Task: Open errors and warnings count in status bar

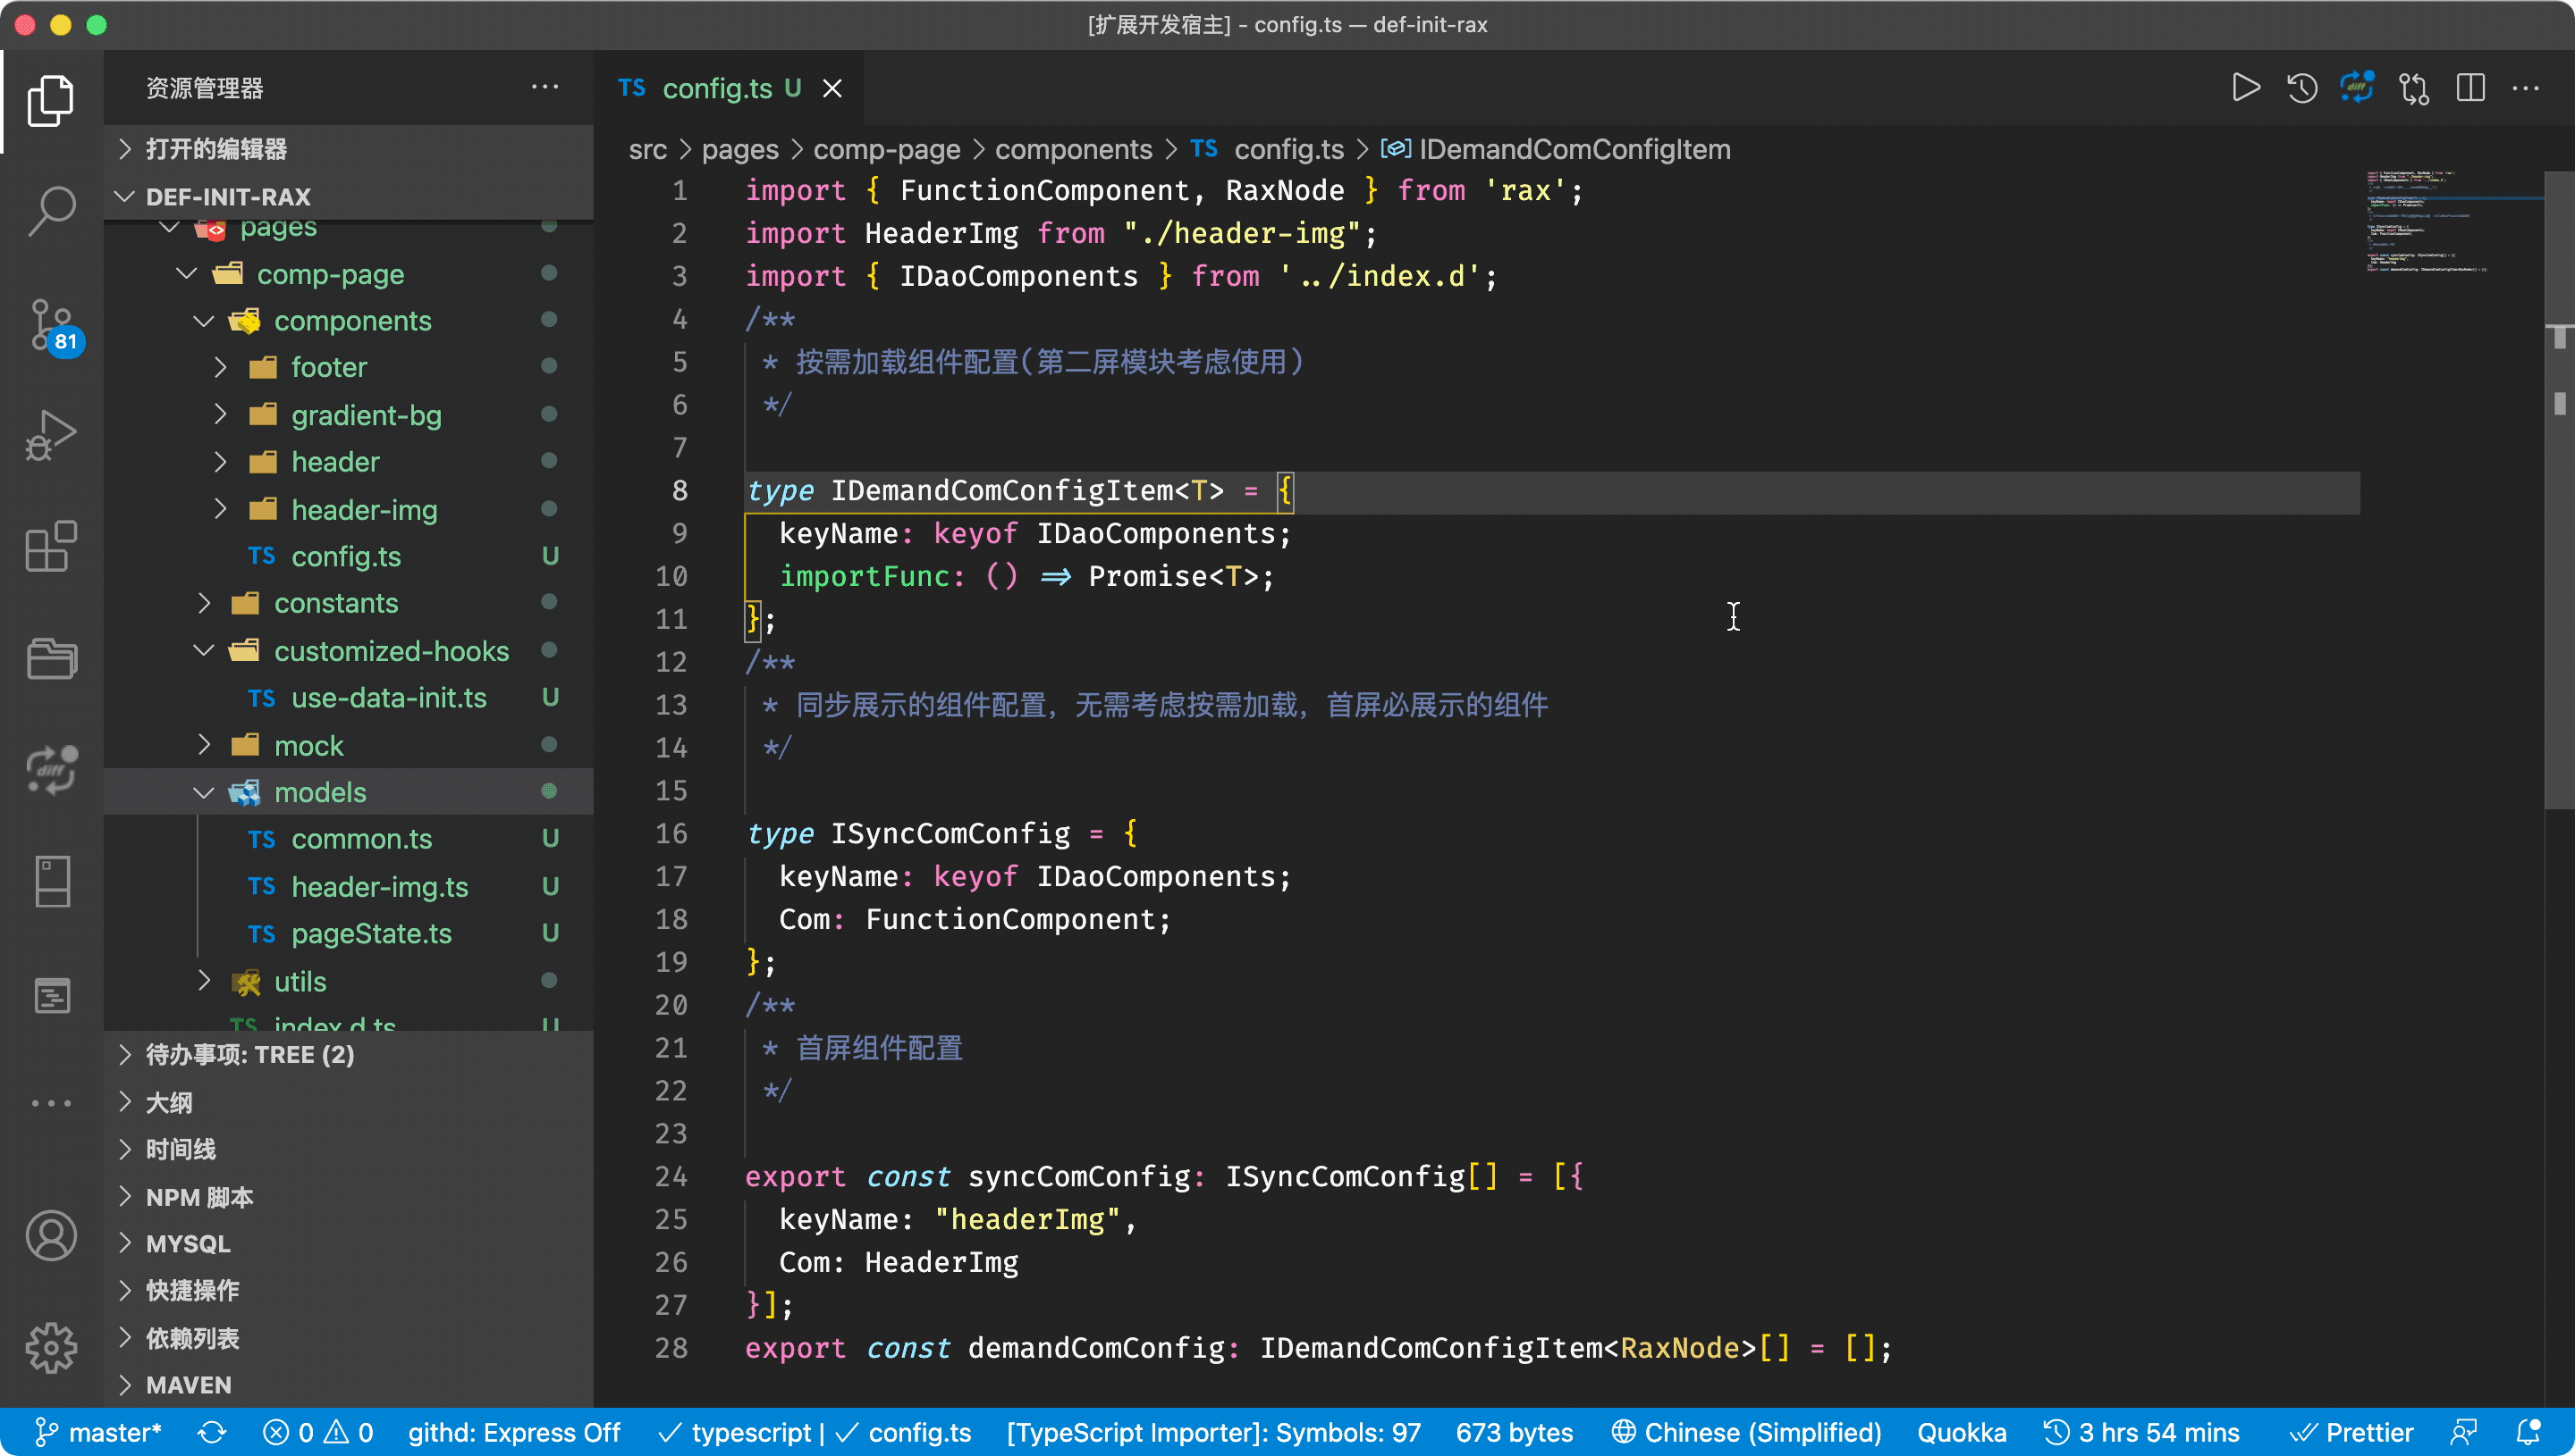Action: tap(318, 1432)
